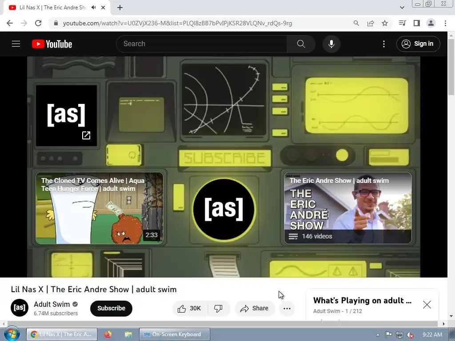Open the Adult Swim channel avatar
This screenshot has height=341, width=455.
pyautogui.click(x=20, y=308)
